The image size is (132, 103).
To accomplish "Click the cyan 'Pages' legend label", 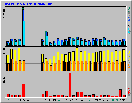I will click(129, 31).
